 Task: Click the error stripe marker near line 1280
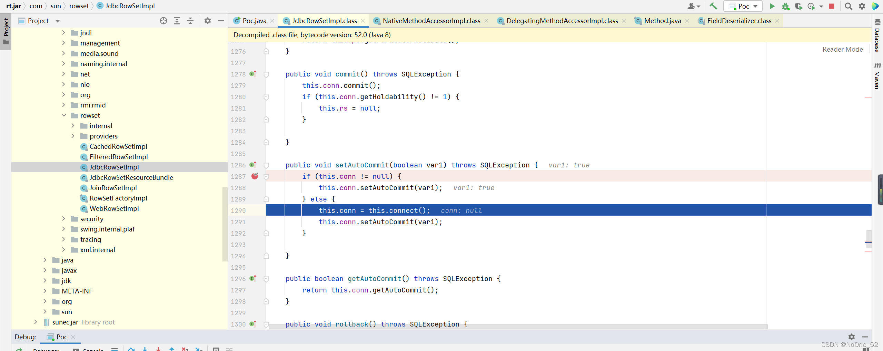coord(868,98)
